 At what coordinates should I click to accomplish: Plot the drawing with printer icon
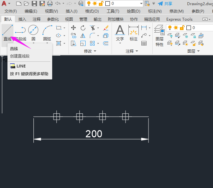tap(50, 4)
